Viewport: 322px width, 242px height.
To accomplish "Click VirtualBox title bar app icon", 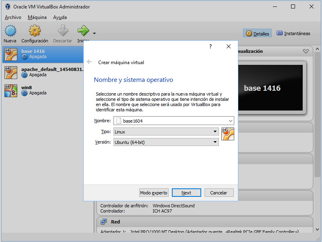I will 8,6.
